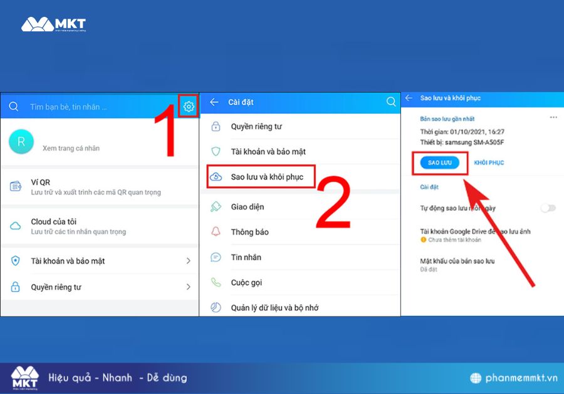Open Cuộc gọi settings entry
The image size is (564, 394).
[x=246, y=283]
